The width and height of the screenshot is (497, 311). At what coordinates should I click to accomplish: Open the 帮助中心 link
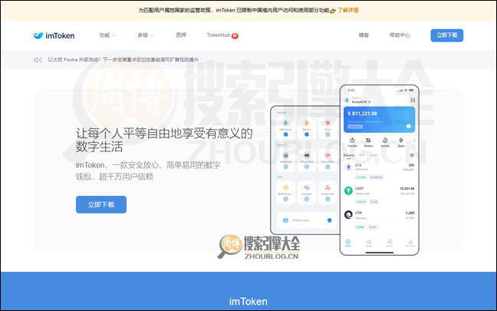click(x=400, y=35)
